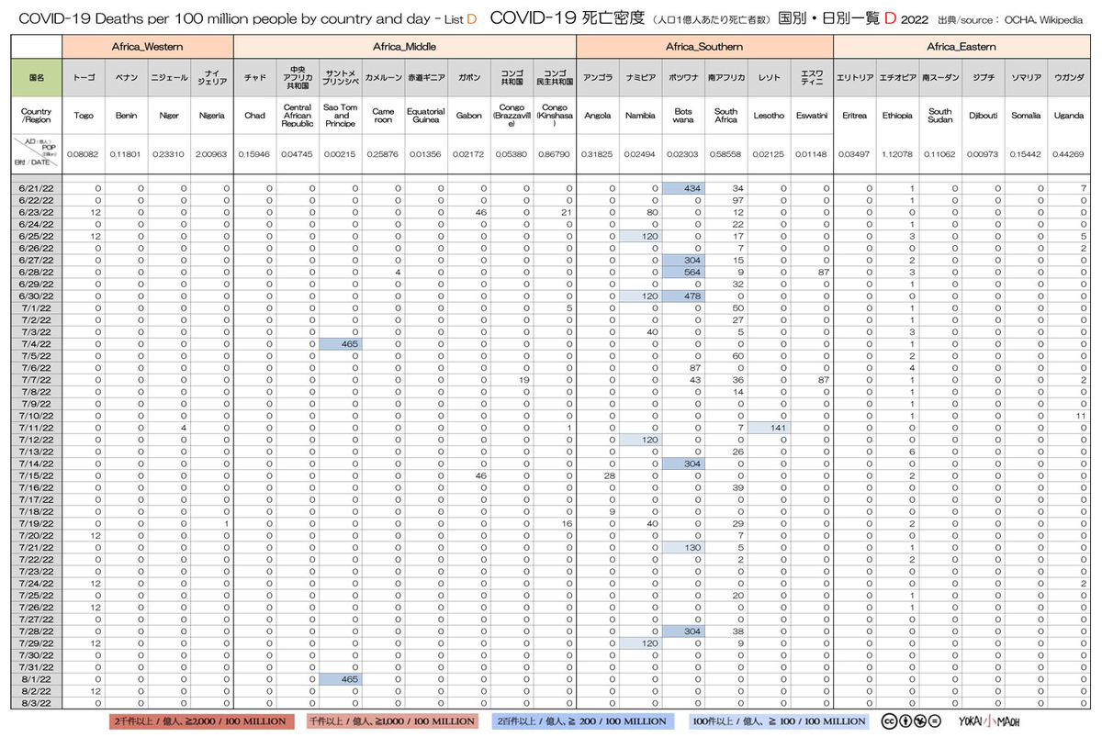Image resolution: width=1102 pixels, height=737 pixels.
Task: Click the Angola column header
Action: (x=598, y=115)
